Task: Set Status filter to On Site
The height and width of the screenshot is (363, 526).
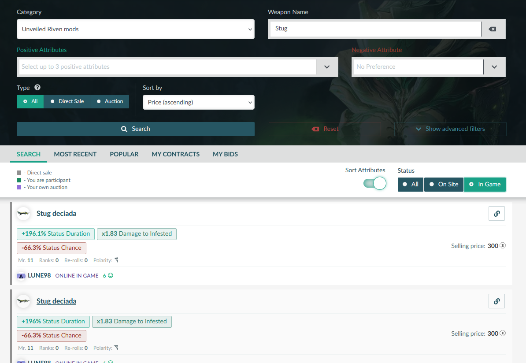Action: pyautogui.click(x=444, y=185)
